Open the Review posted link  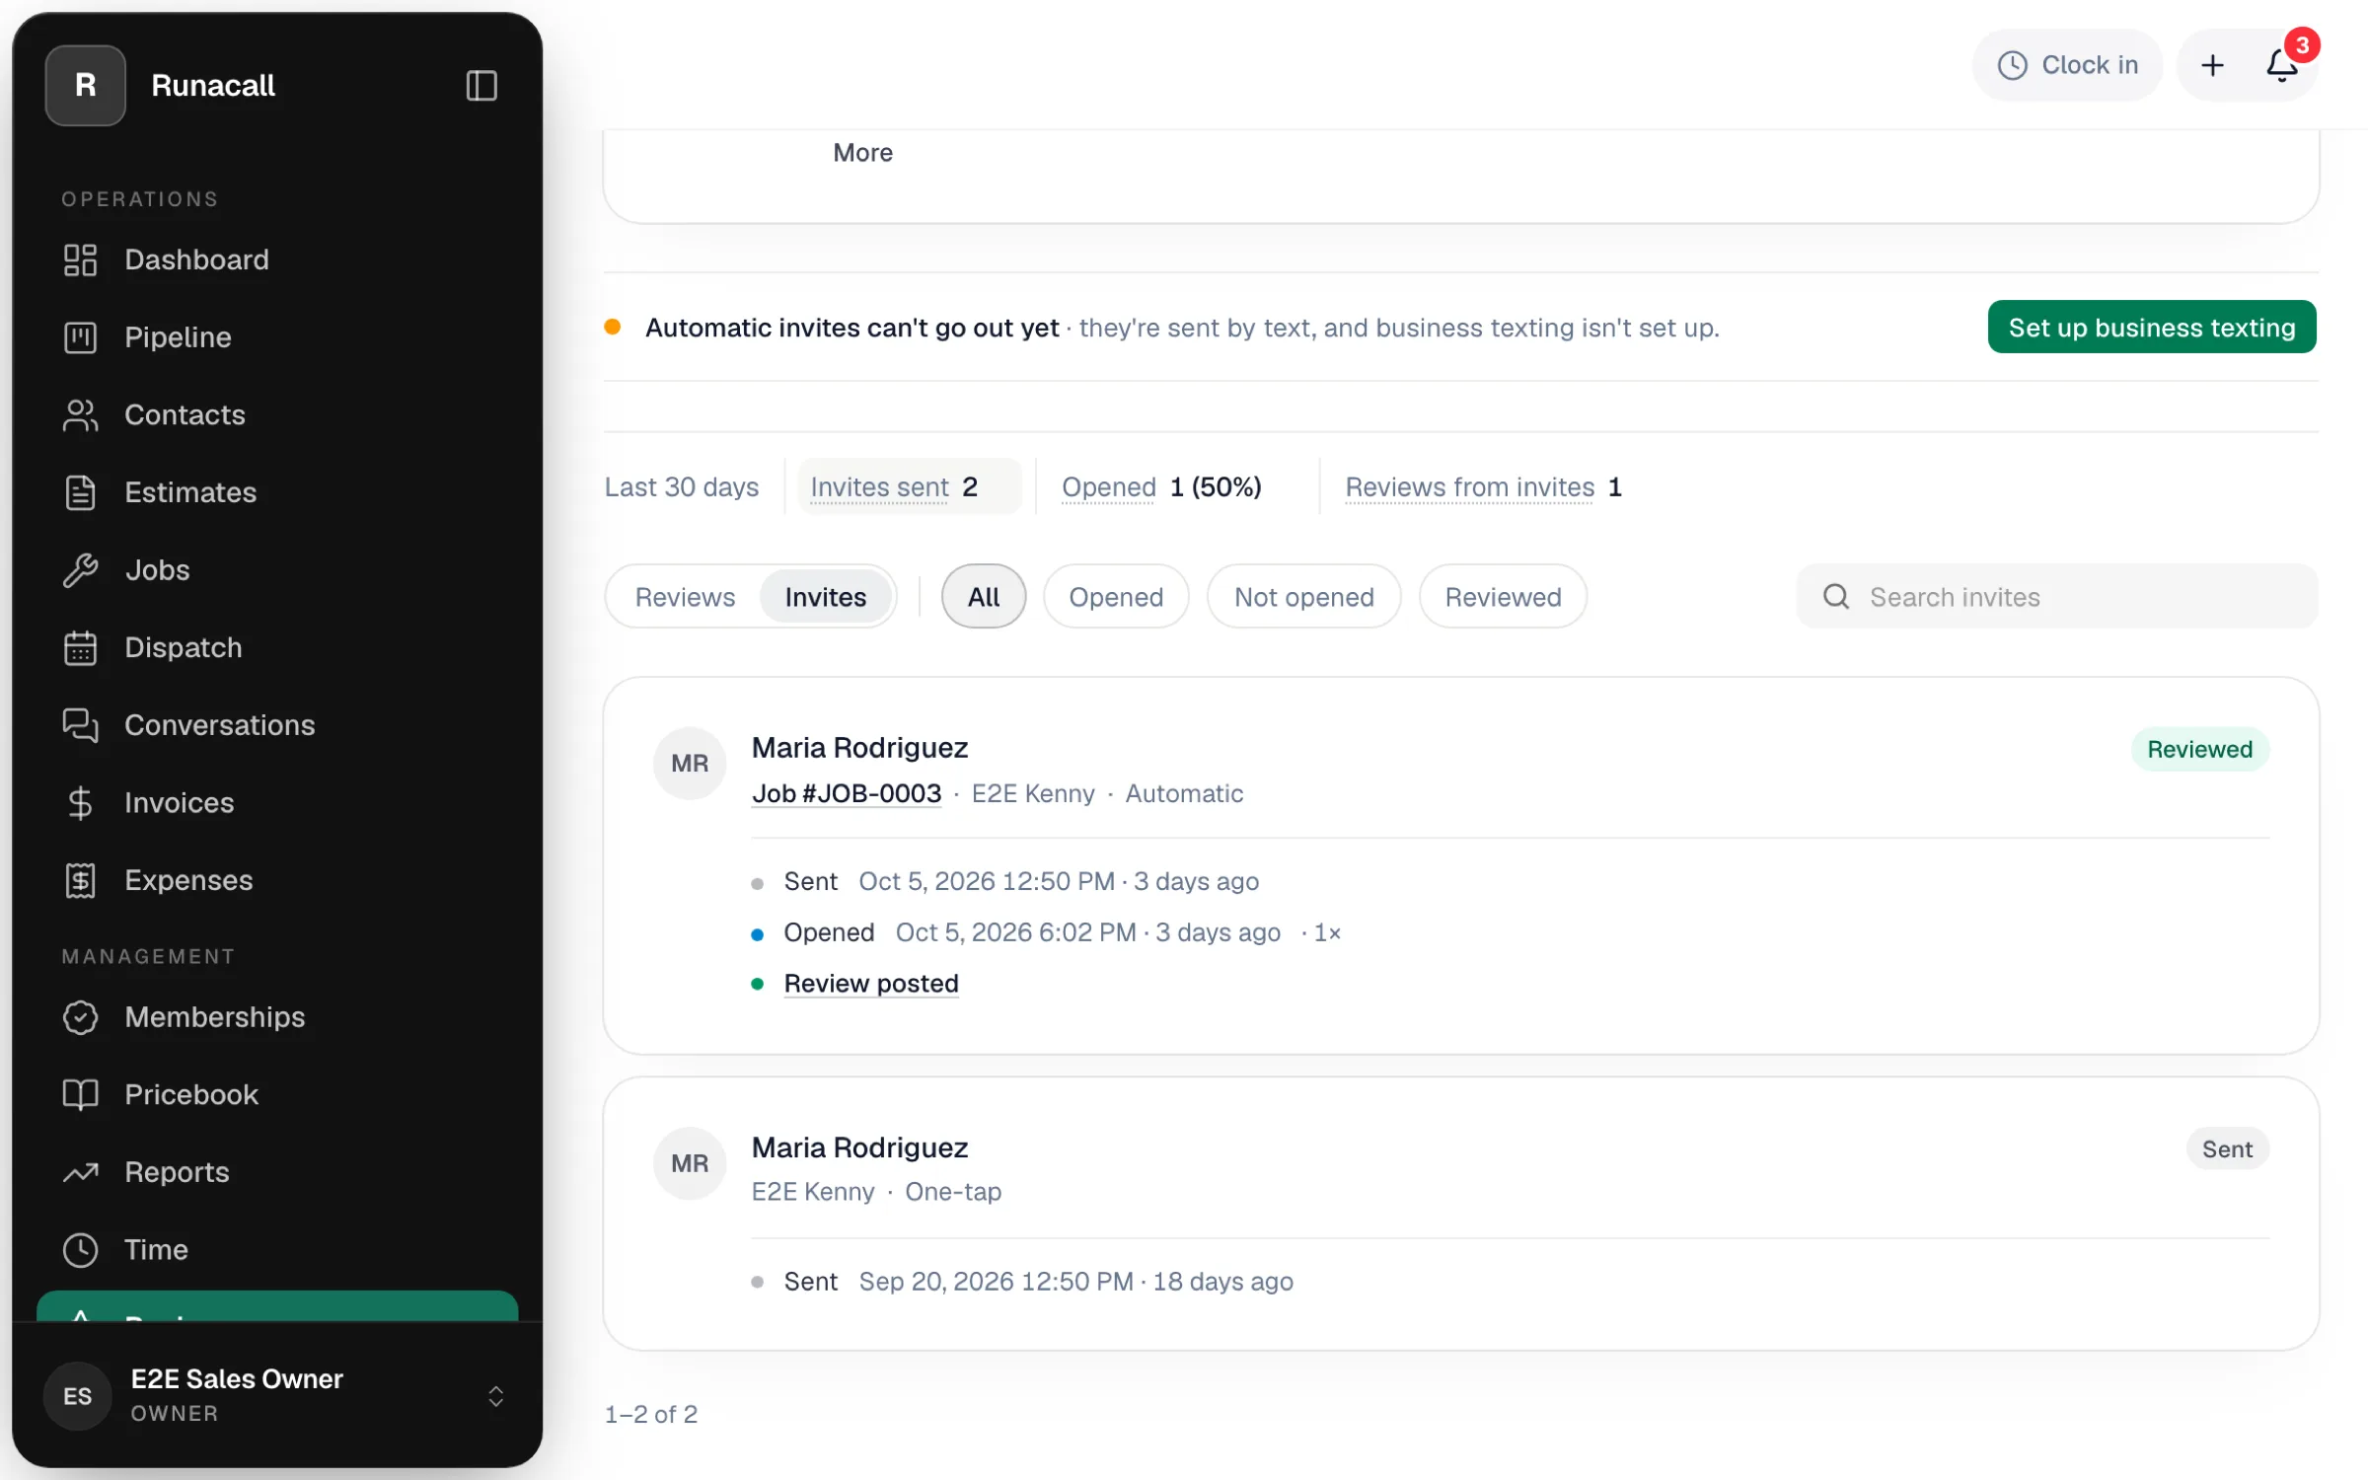(871, 984)
